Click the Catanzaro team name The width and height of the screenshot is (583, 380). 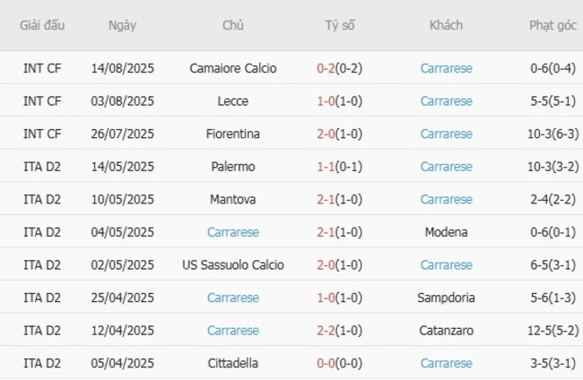[446, 331]
